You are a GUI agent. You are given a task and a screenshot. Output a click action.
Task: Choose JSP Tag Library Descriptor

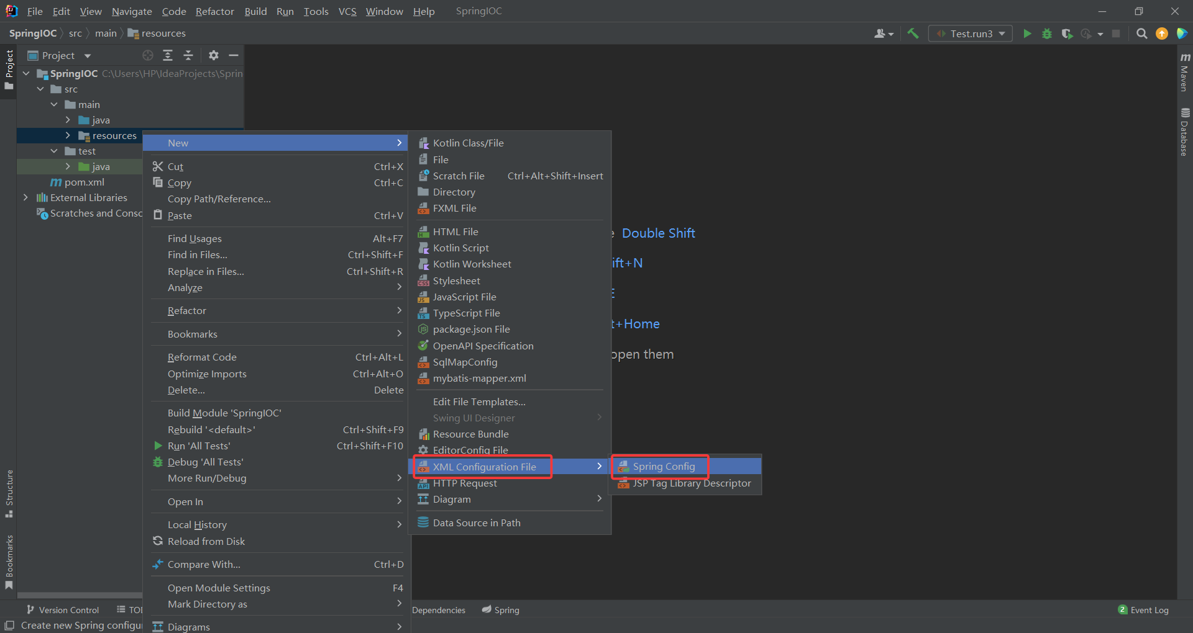(687, 483)
